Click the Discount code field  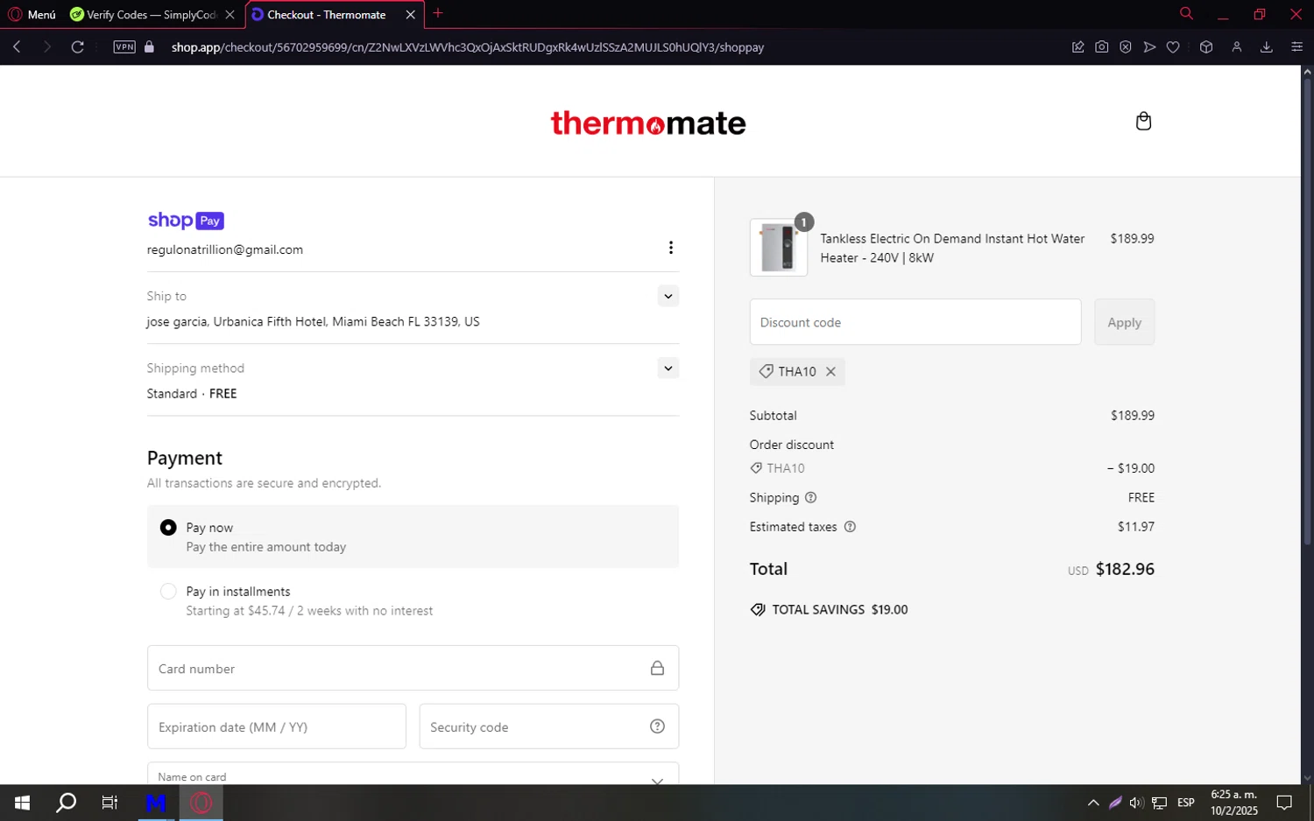coord(915,322)
